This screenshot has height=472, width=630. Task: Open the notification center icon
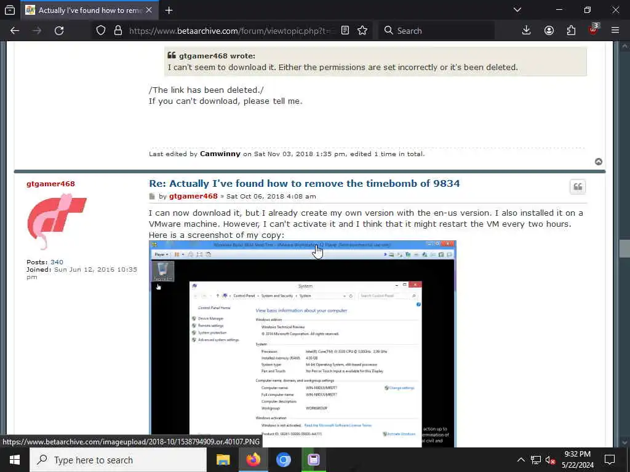(610, 460)
